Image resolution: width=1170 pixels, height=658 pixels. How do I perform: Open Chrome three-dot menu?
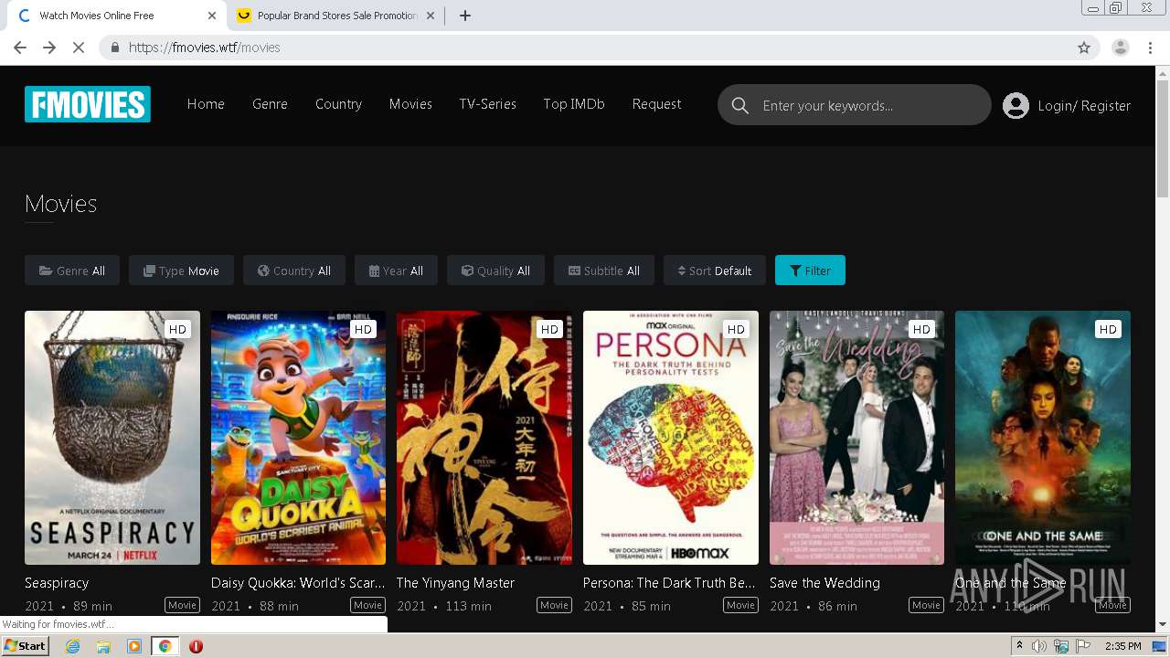(1151, 48)
